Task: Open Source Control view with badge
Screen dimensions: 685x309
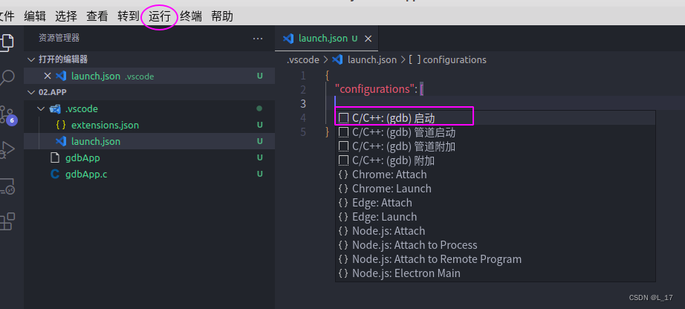Action: (x=7, y=114)
